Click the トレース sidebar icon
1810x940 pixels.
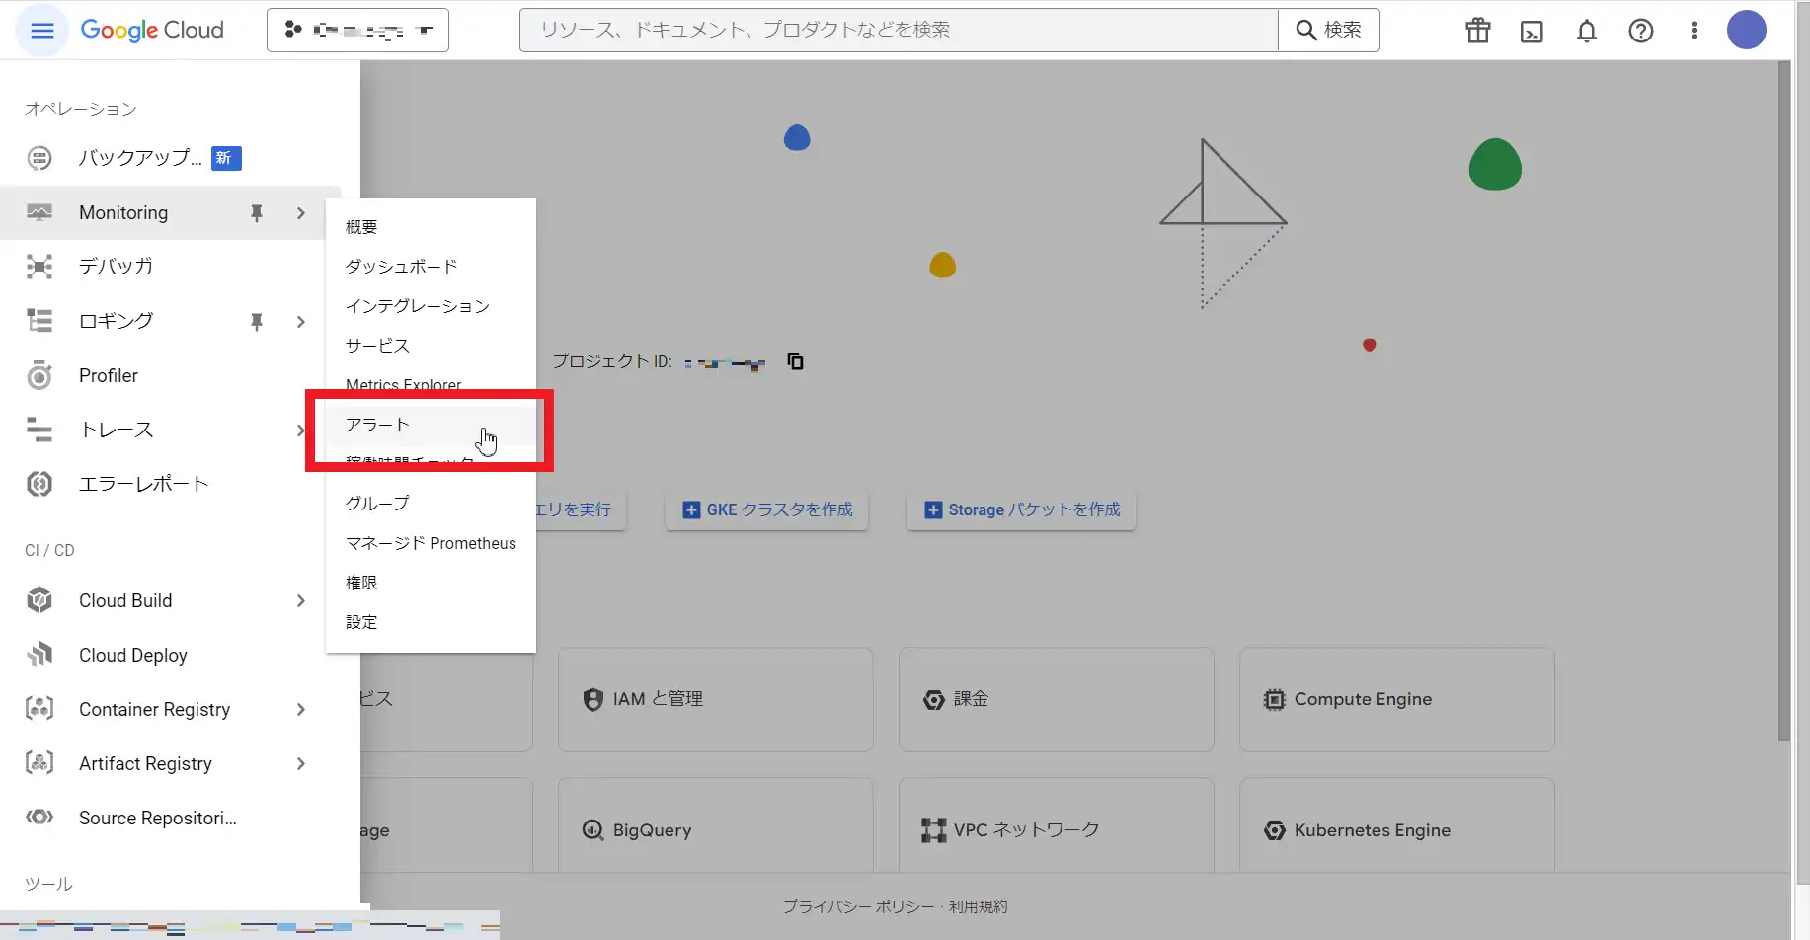39,430
